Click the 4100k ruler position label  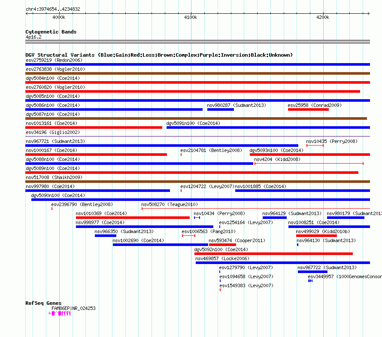coord(191,17)
